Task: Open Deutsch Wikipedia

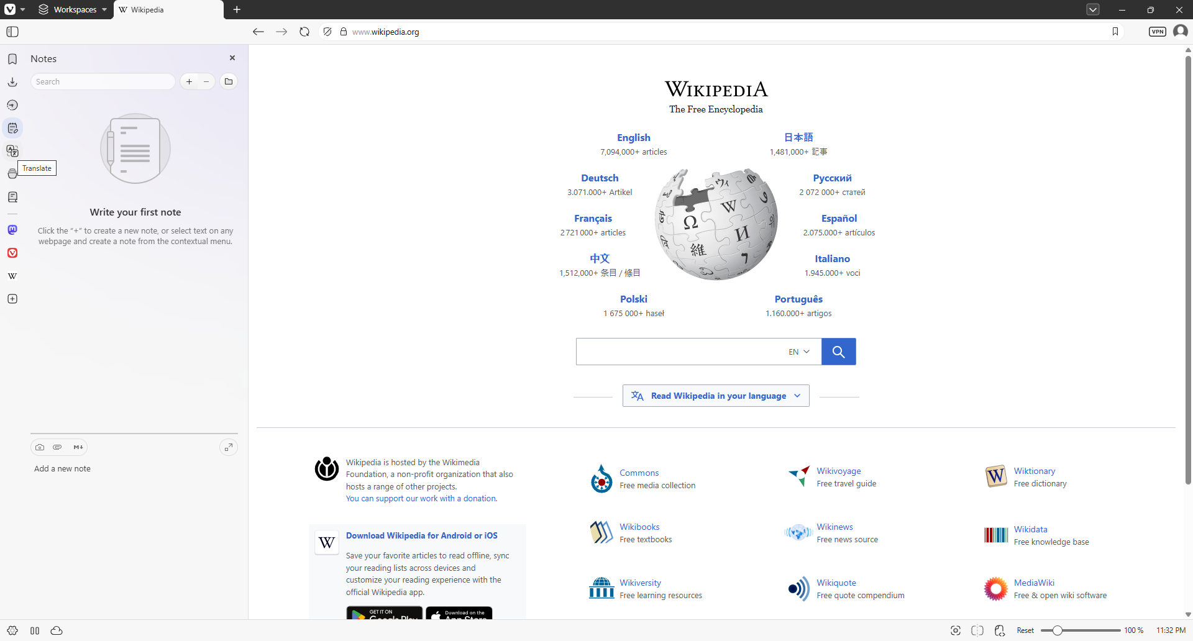Action: coord(600,178)
